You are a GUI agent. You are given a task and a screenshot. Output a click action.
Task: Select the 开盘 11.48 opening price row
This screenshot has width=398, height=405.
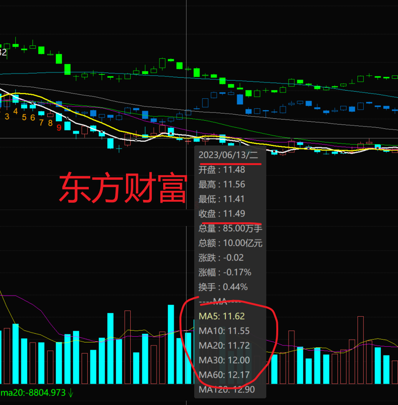click(x=222, y=170)
